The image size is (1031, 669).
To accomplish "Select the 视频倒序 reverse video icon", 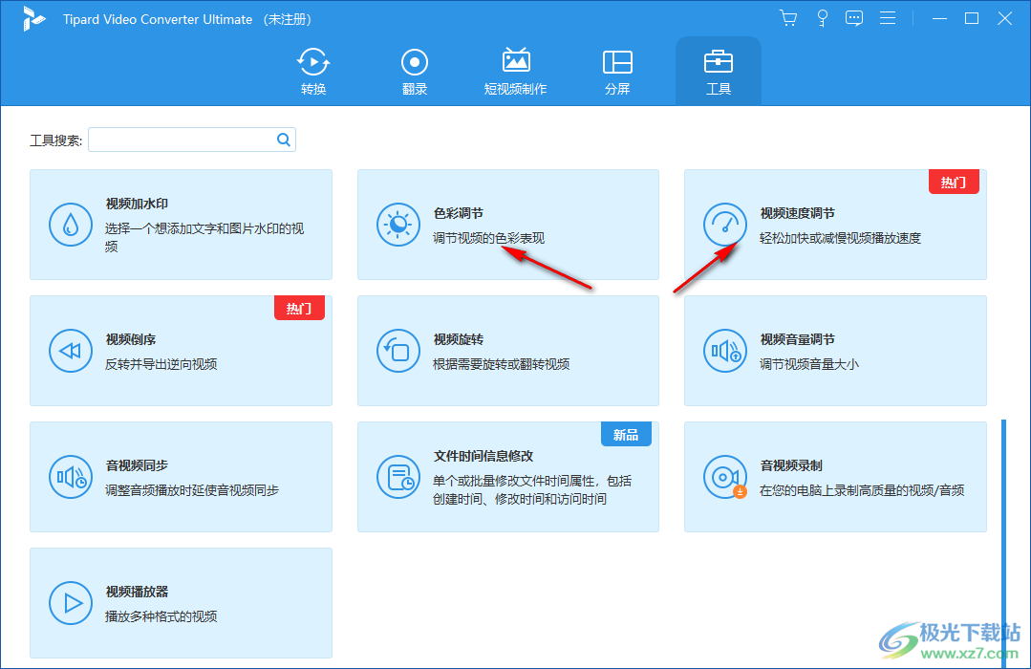I will pos(70,351).
